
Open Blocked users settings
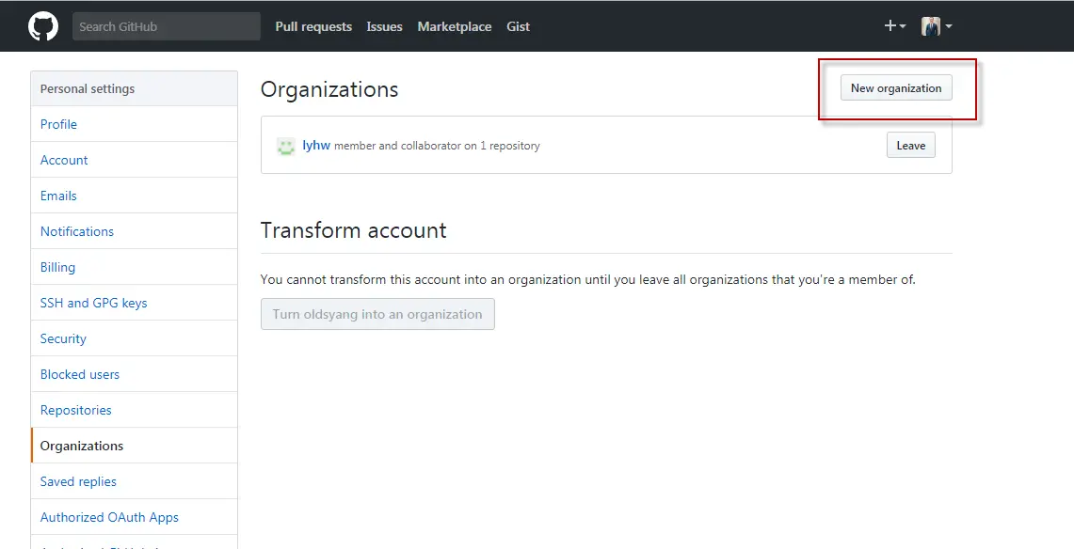(x=135, y=374)
